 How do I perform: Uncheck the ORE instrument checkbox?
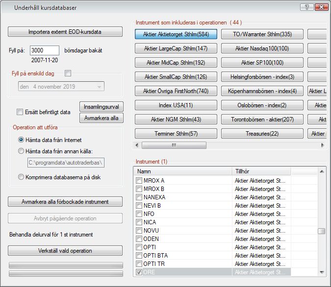[x=139, y=272]
